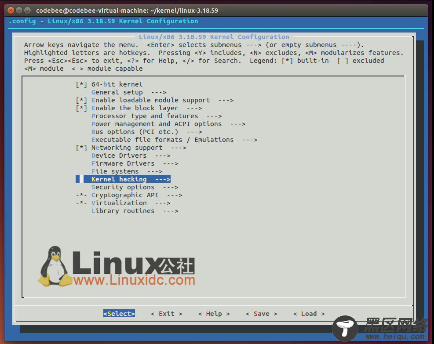Minimize the terminal window
This screenshot has width=434, height=344.
pos(19,11)
